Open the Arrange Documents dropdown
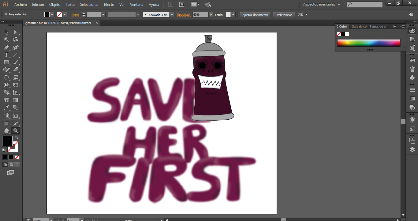Viewport: 418px width, 221px height. pos(195,5)
